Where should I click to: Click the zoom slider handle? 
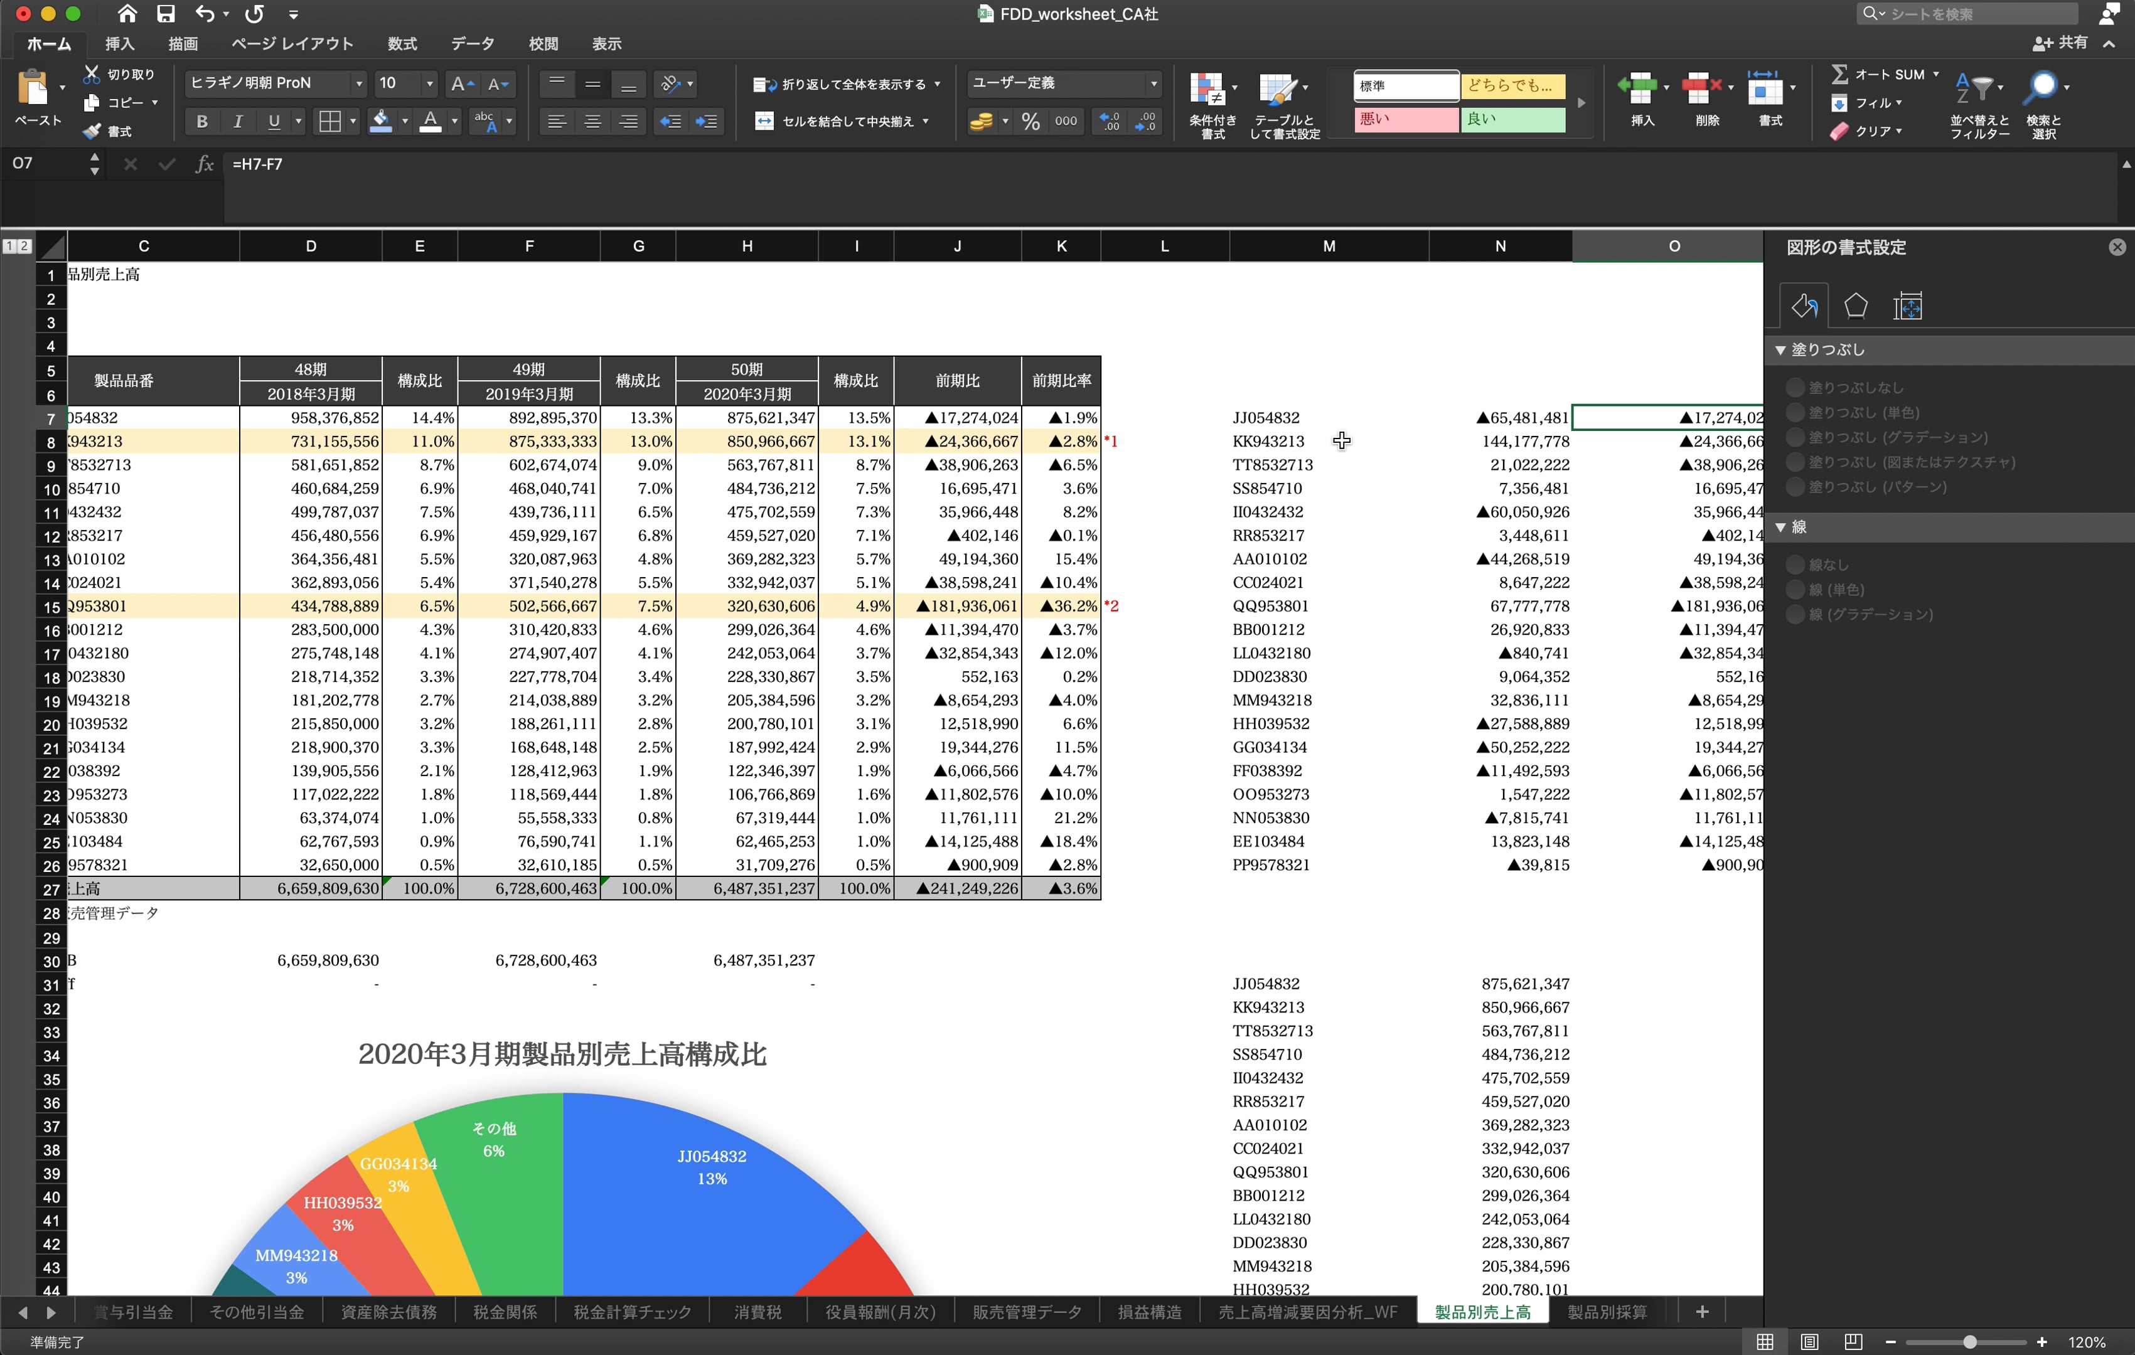(1969, 1342)
